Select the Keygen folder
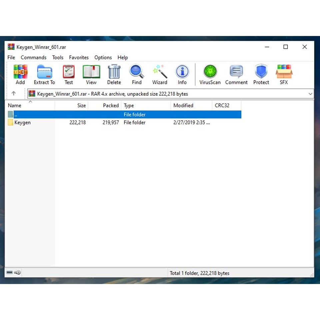 (x=22, y=122)
